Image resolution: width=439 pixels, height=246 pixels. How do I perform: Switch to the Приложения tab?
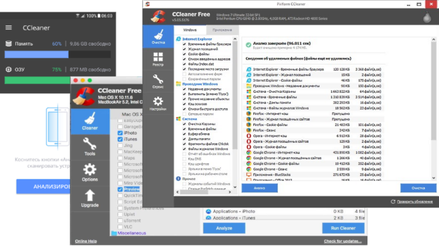click(222, 30)
